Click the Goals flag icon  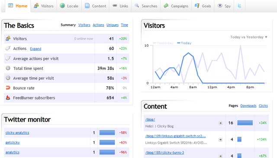197,6
